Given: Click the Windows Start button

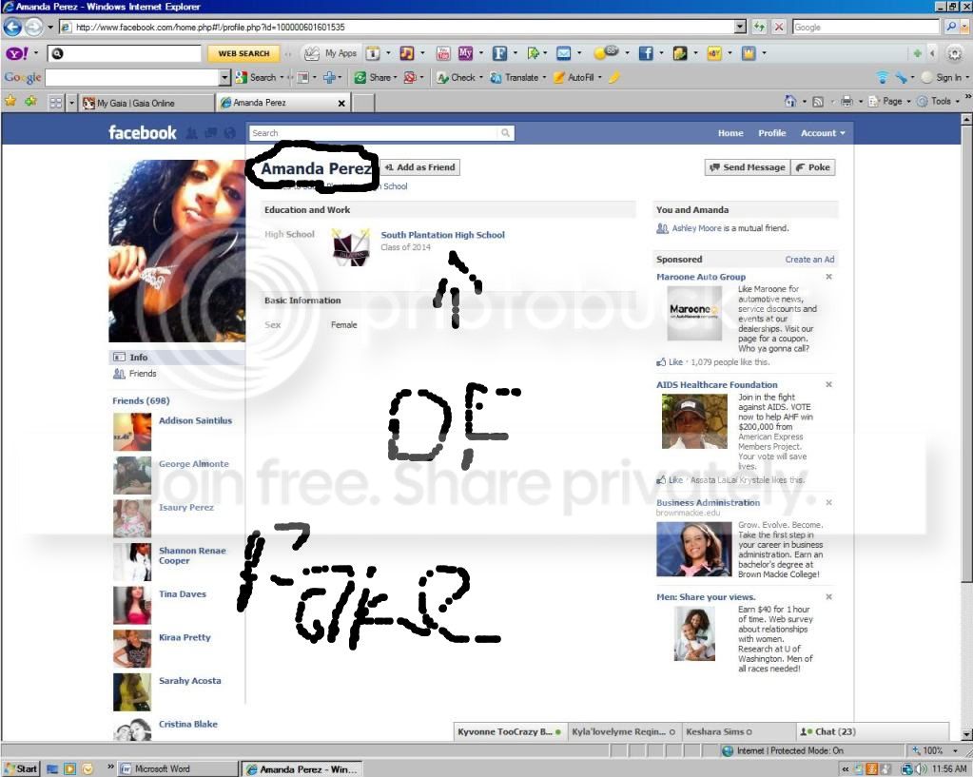Looking at the screenshot, I should pyautogui.click(x=21, y=768).
